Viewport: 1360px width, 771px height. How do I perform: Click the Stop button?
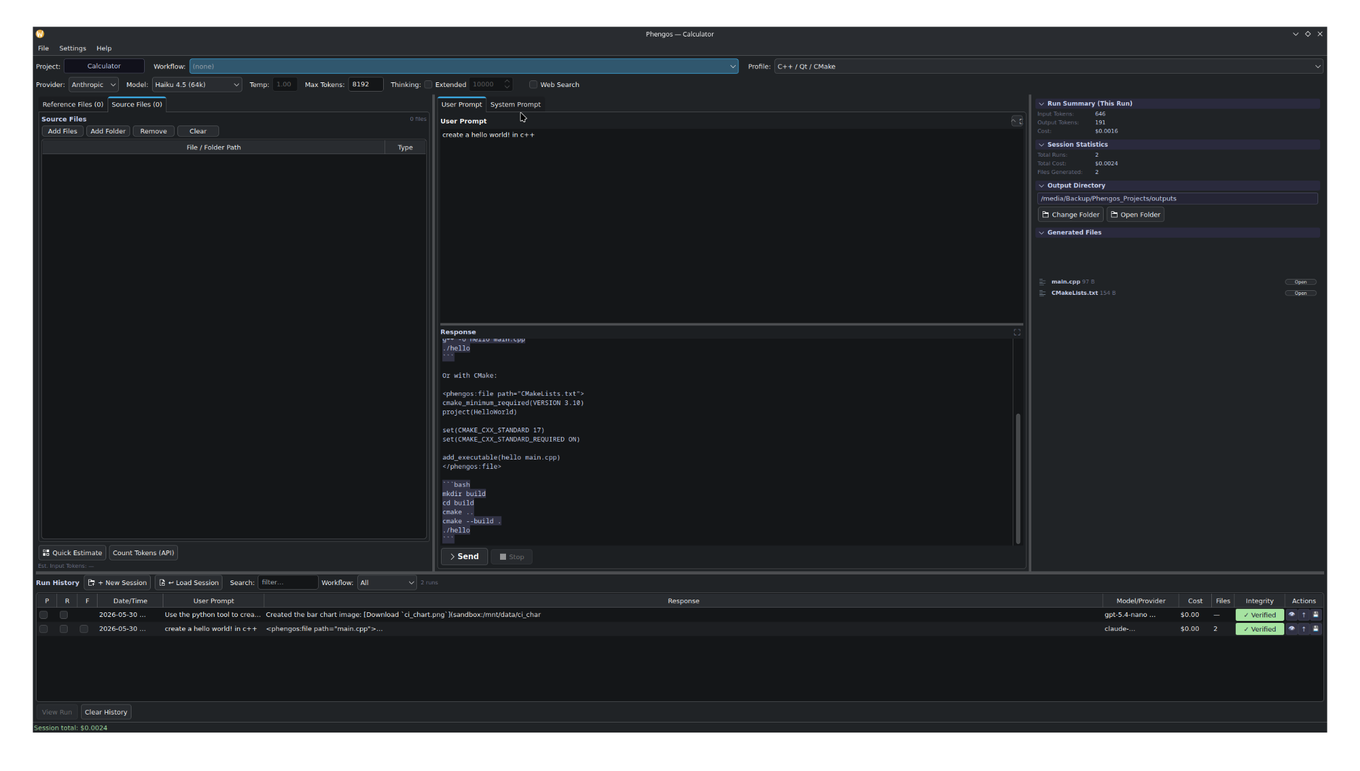pos(511,557)
